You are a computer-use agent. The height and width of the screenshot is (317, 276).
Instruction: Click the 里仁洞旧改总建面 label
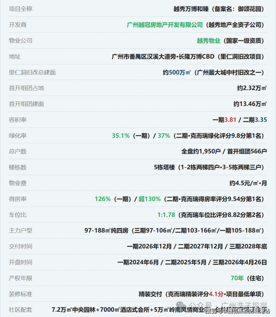[32, 73]
